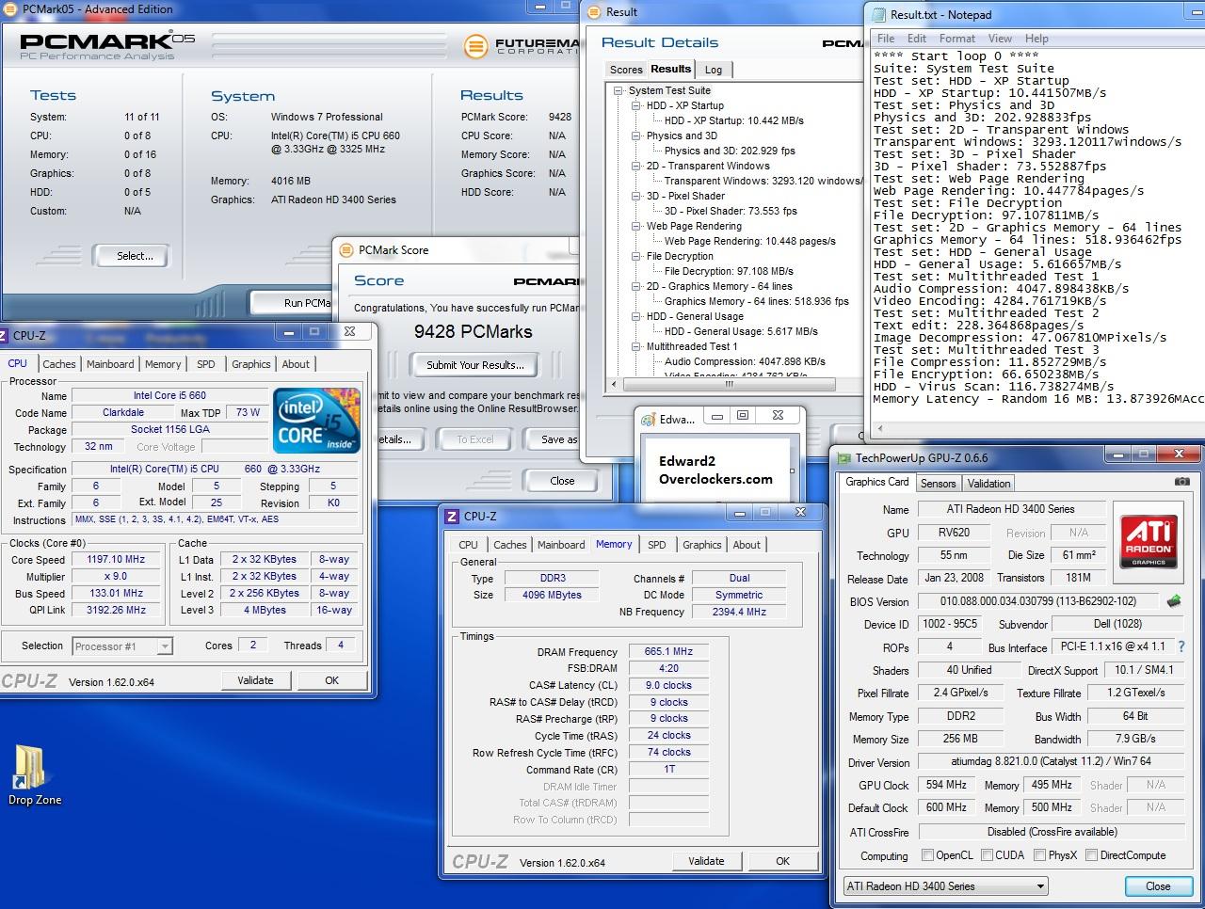
Task: Open the ATI Radeon HD 3400 Series dropdown
Action: point(945,885)
